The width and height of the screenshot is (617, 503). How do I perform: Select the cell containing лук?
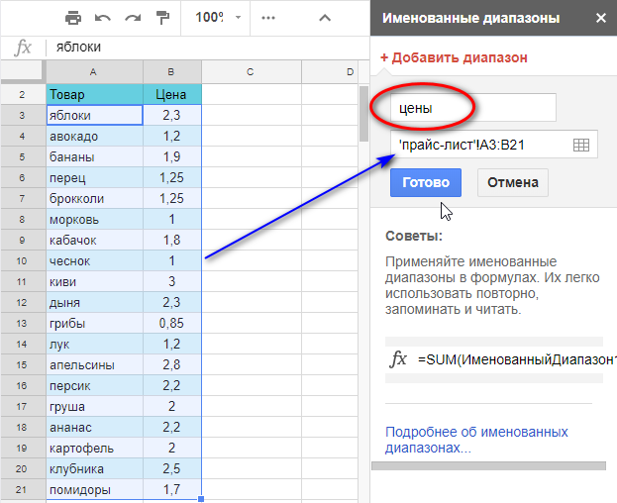[x=94, y=345]
